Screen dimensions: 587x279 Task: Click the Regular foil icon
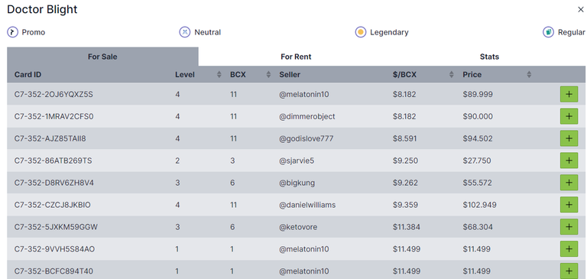tap(548, 32)
